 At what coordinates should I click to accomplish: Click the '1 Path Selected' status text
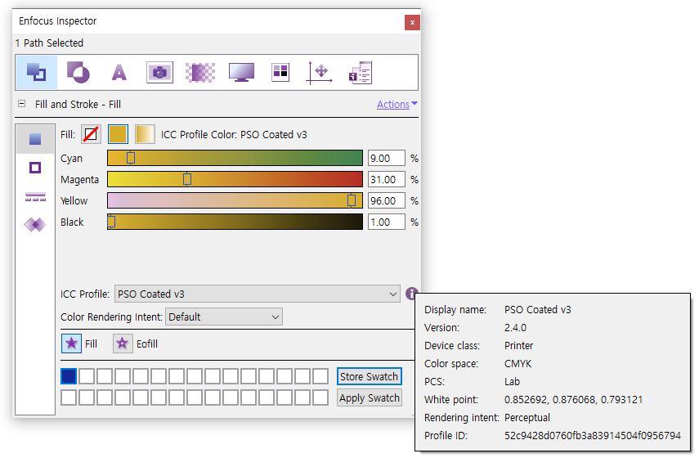click(50, 43)
